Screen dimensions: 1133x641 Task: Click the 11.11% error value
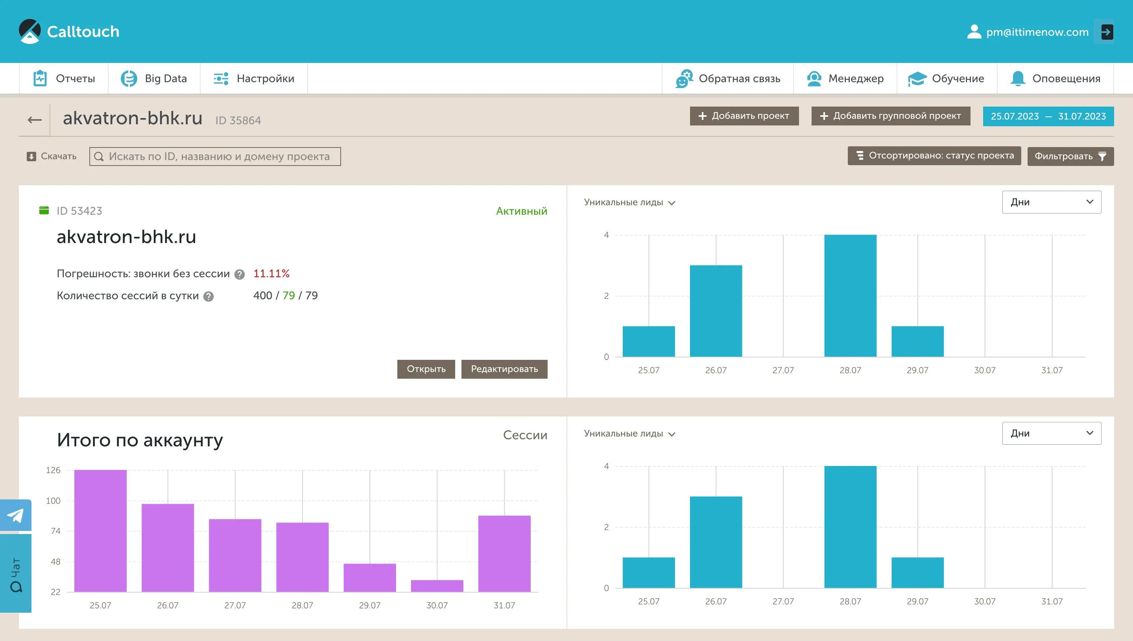(271, 274)
